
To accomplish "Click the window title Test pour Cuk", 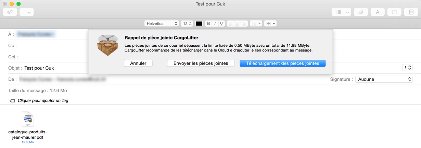I will coord(210,4).
